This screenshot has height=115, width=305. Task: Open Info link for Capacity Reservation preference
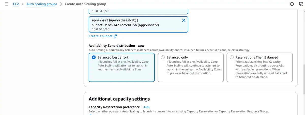point(147,107)
